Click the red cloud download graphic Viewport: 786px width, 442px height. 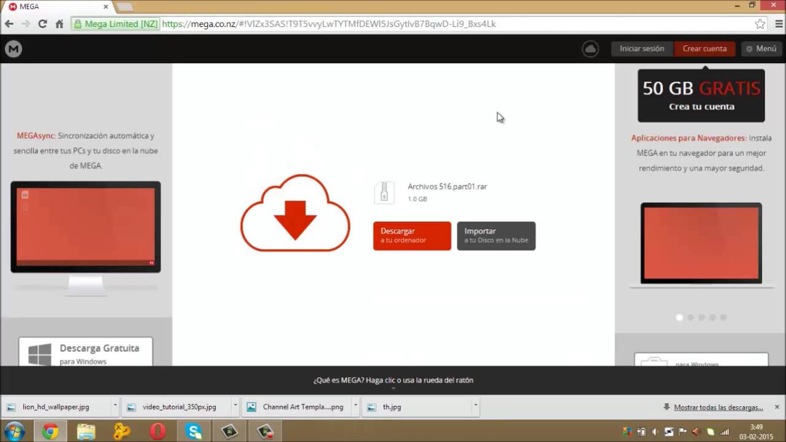pyautogui.click(x=295, y=213)
